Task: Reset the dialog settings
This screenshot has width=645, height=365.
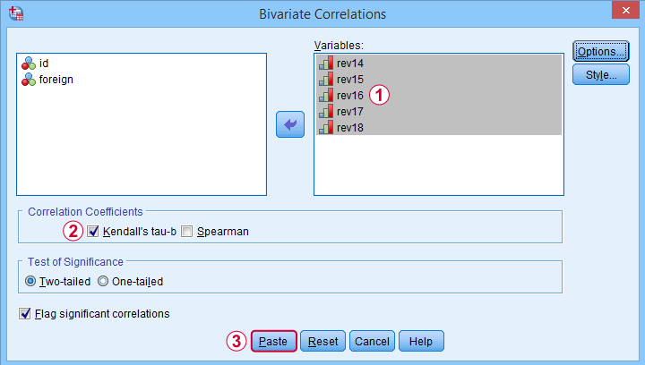Action: tap(323, 341)
